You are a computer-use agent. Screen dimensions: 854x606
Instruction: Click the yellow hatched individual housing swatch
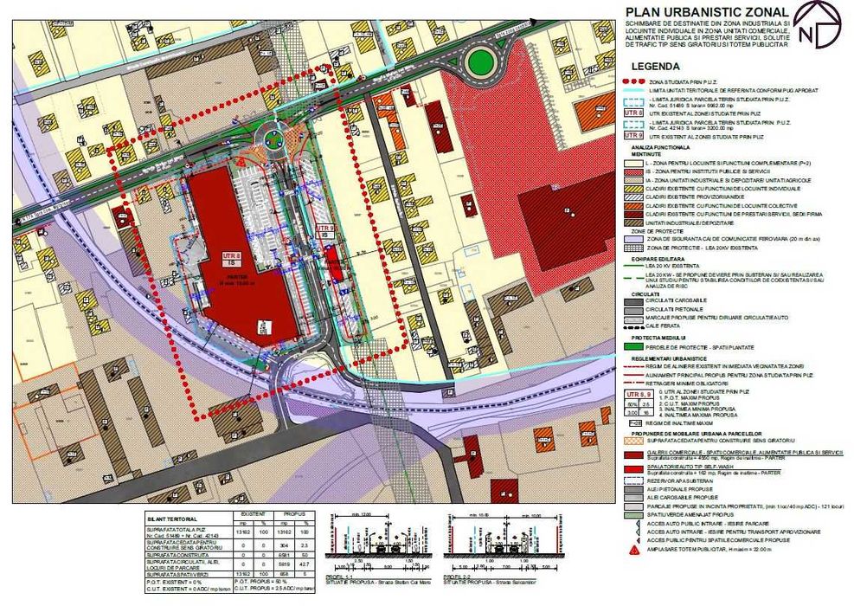633,189
